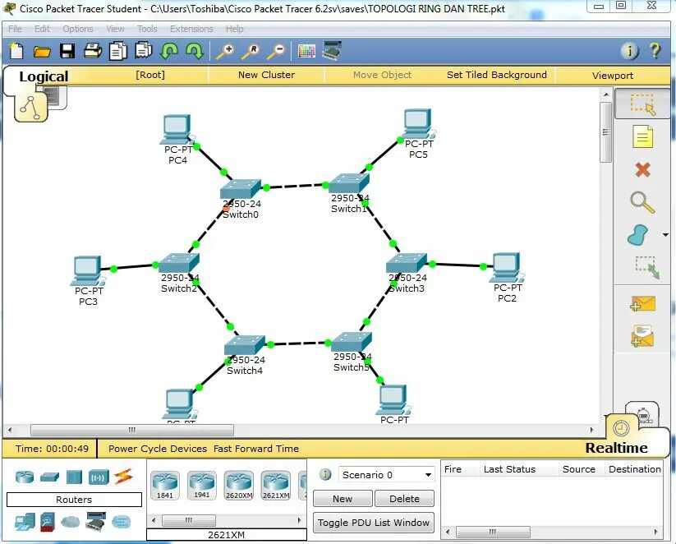Select the WAN Emulation cloud icon
Screen dimensions: 676x544
(71, 522)
